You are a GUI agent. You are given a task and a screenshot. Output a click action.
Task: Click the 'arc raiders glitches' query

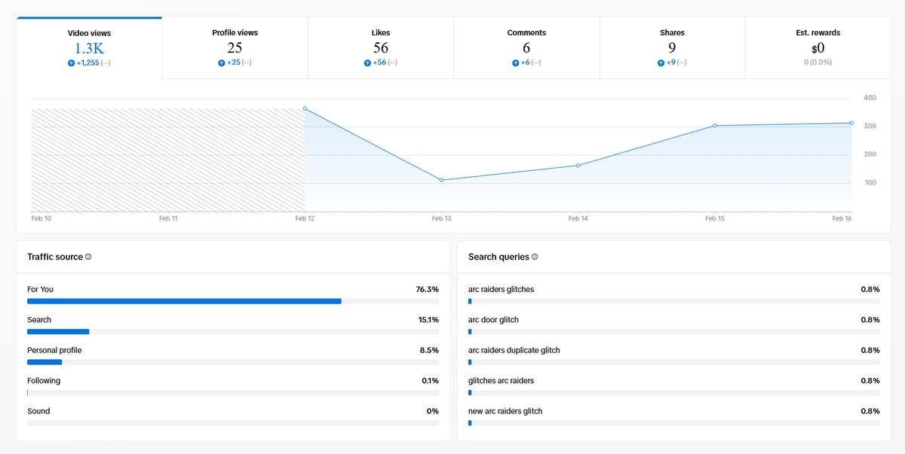501,289
